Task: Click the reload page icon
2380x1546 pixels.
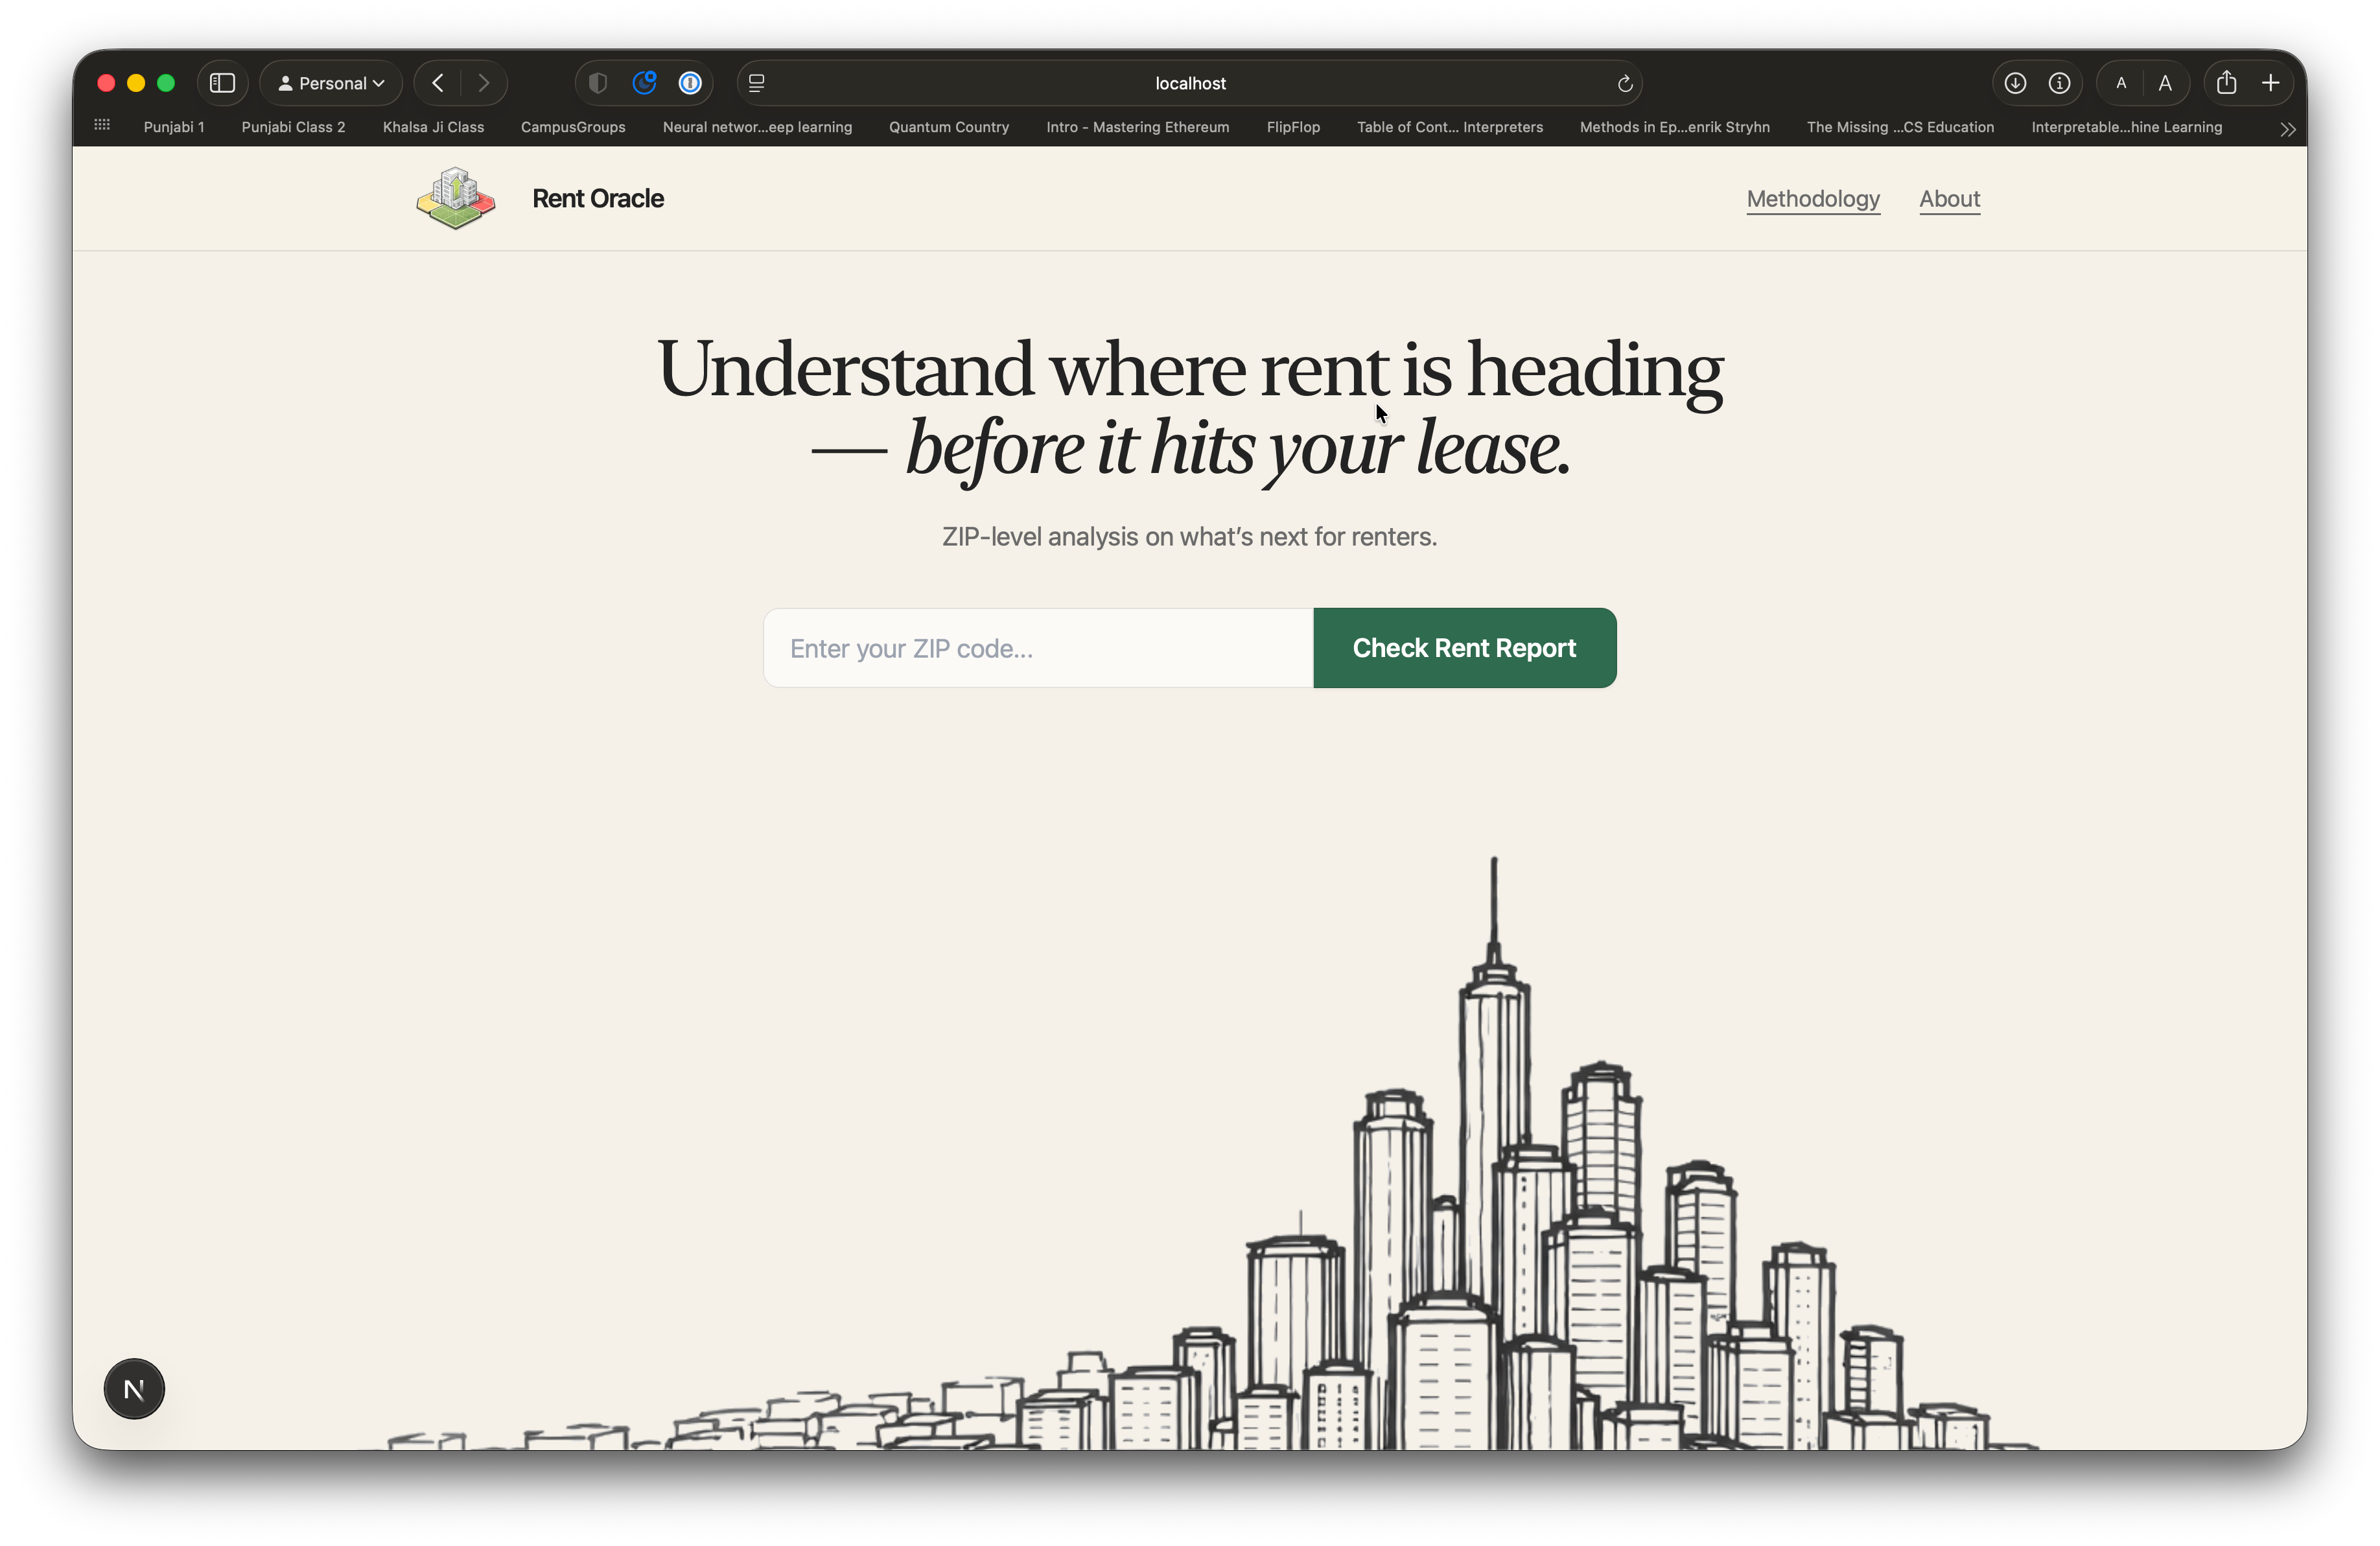Action: click(1625, 84)
